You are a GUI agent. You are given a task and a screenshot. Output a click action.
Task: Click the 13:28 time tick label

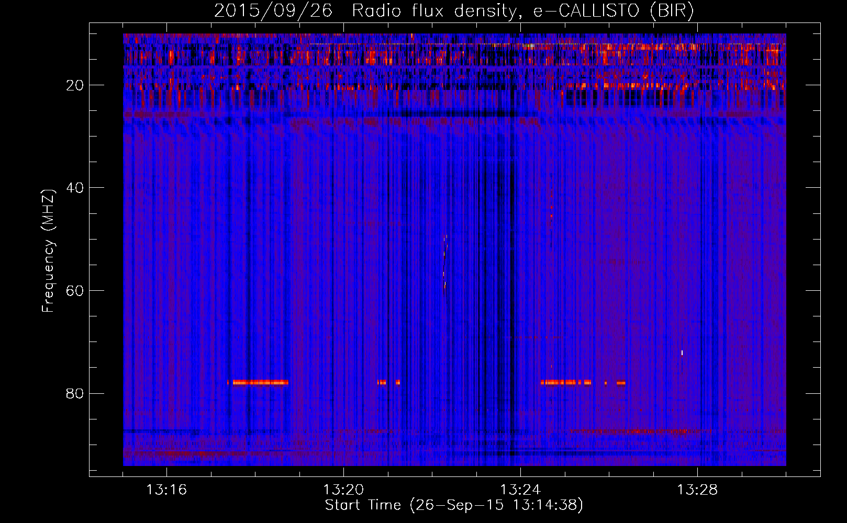pos(697,490)
